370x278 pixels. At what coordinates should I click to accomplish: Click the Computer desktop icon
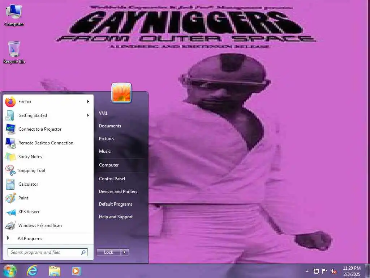[x=14, y=15]
